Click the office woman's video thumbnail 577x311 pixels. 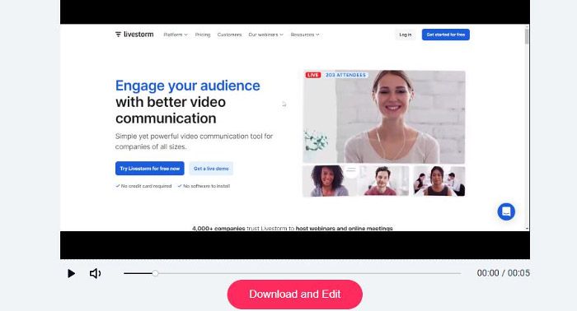(x=439, y=181)
